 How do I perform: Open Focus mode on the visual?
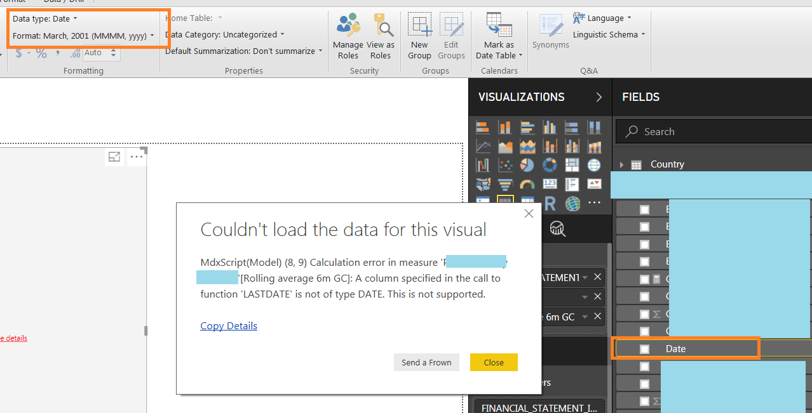pos(114,157)
